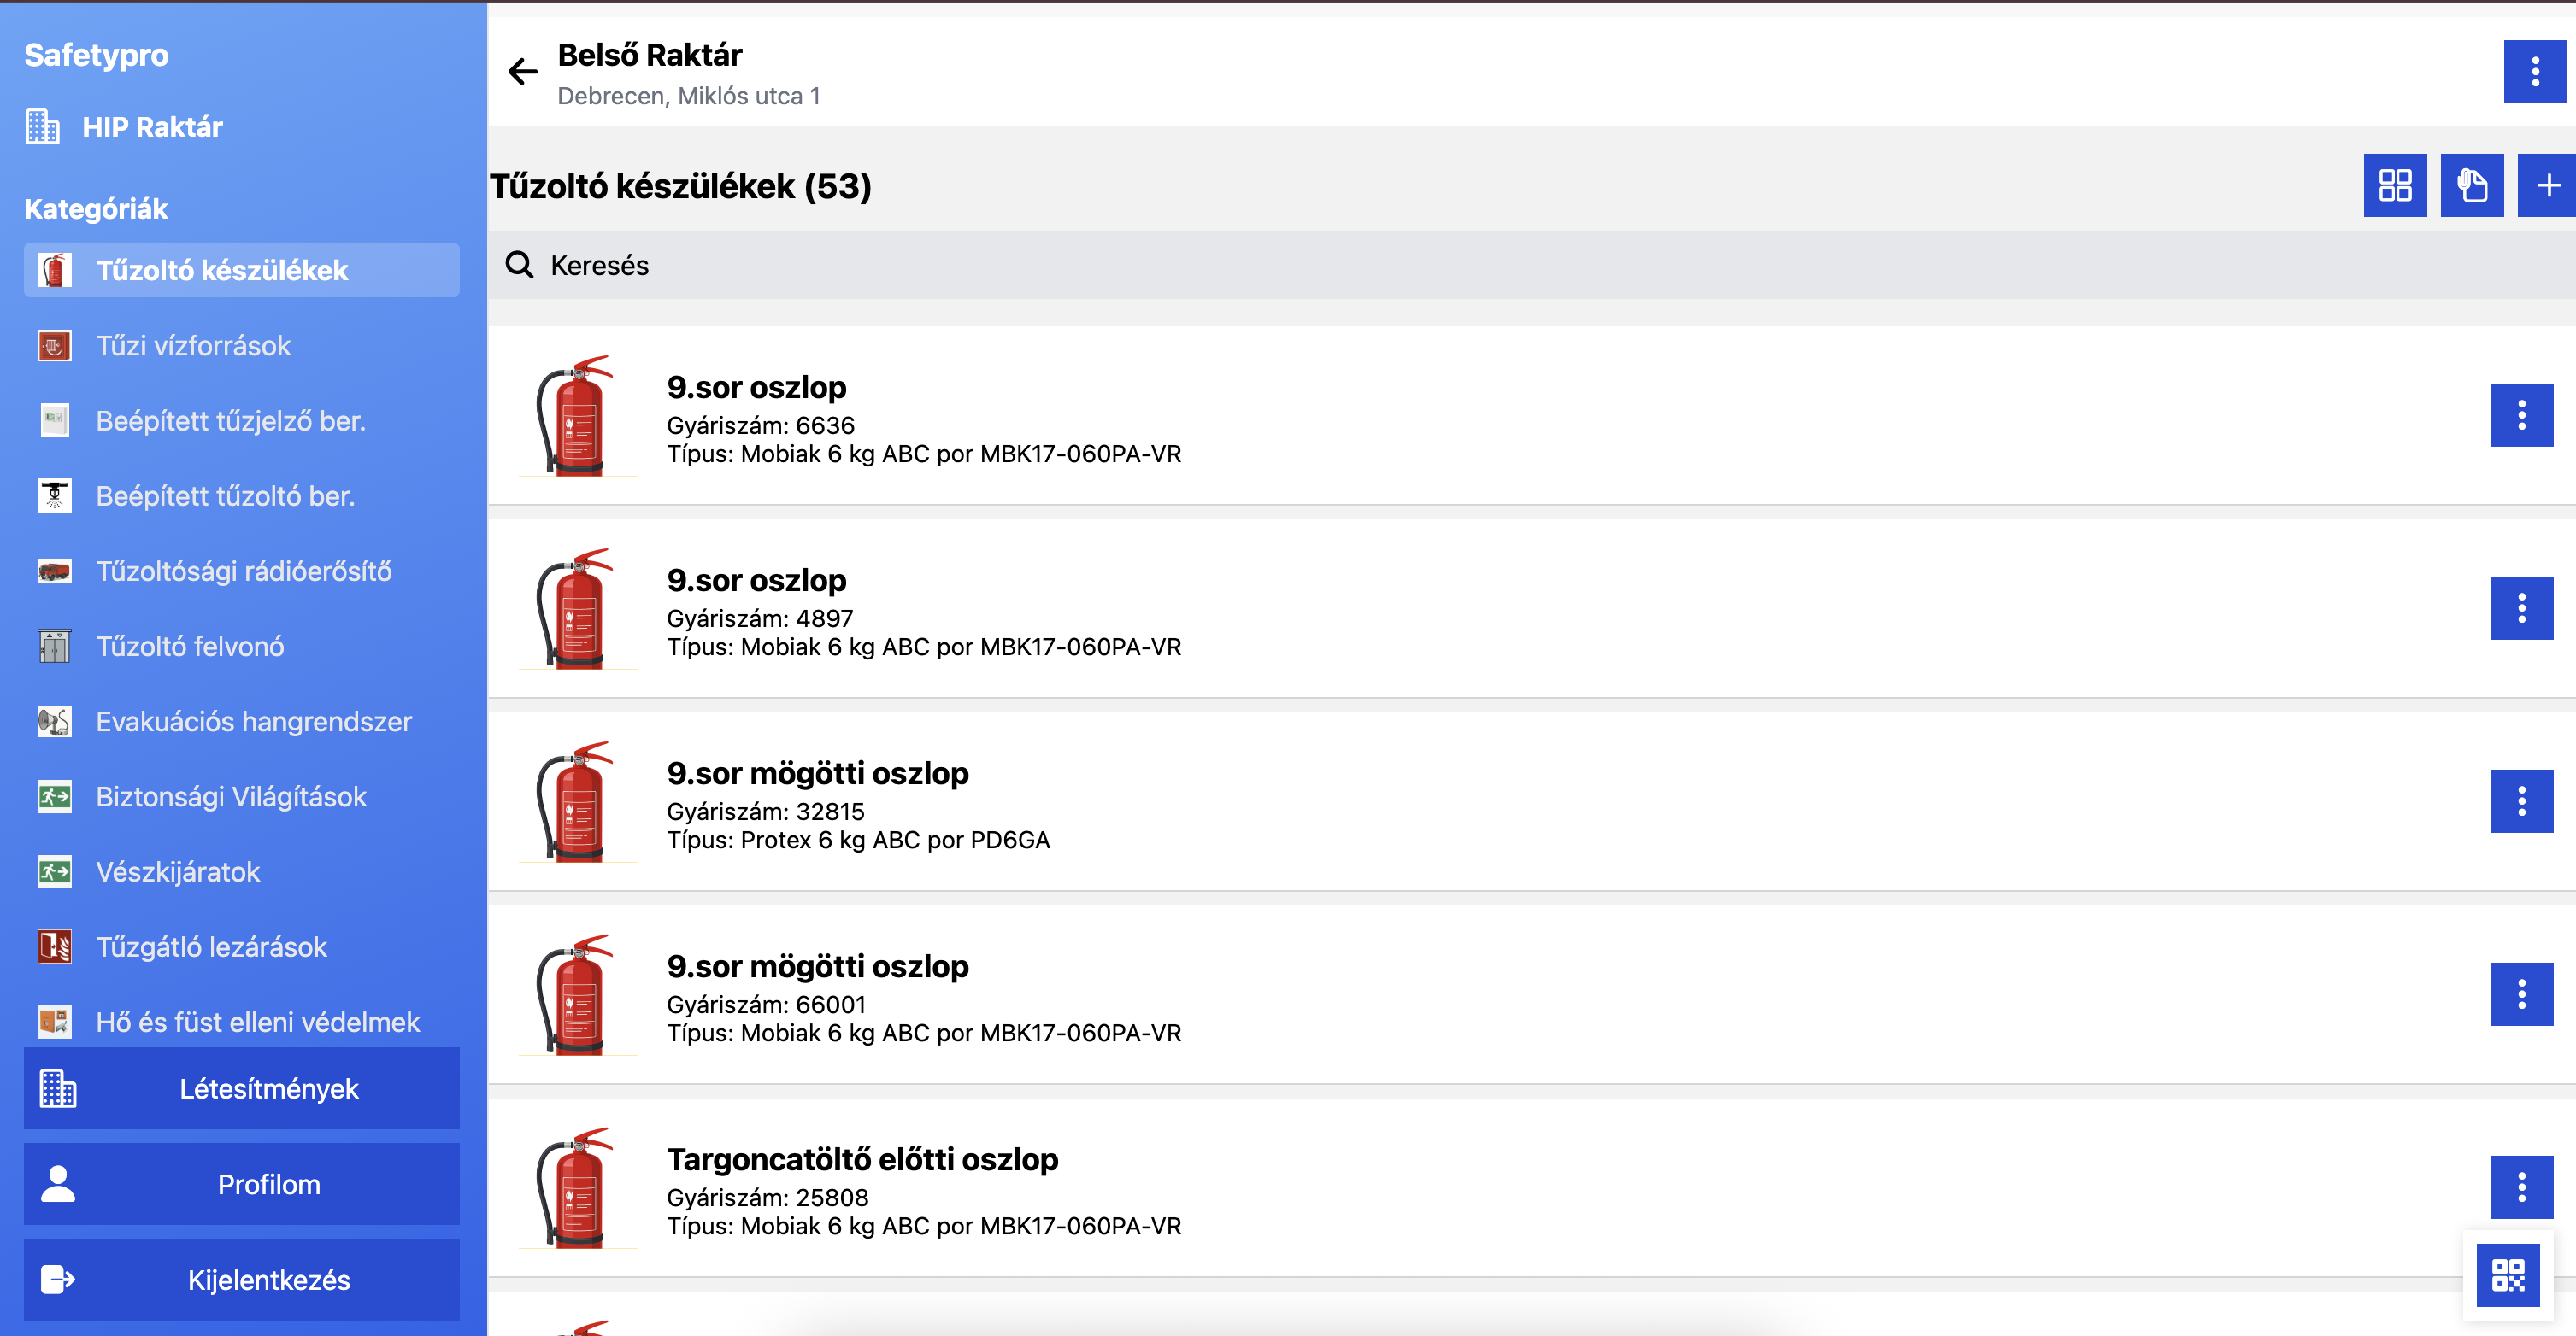Switch to grid view layout
The width and height of the screenshot is (2576, 1336).
pyautogui.click(x=2394, y=185)
